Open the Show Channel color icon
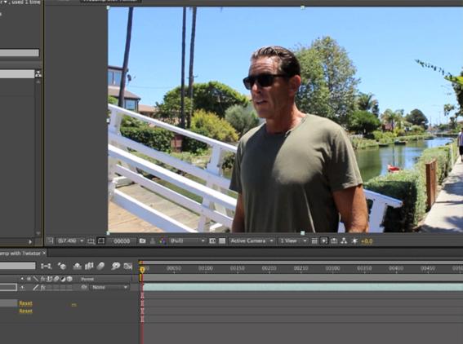Screen dimensions: 463x344 click(162, 241)
